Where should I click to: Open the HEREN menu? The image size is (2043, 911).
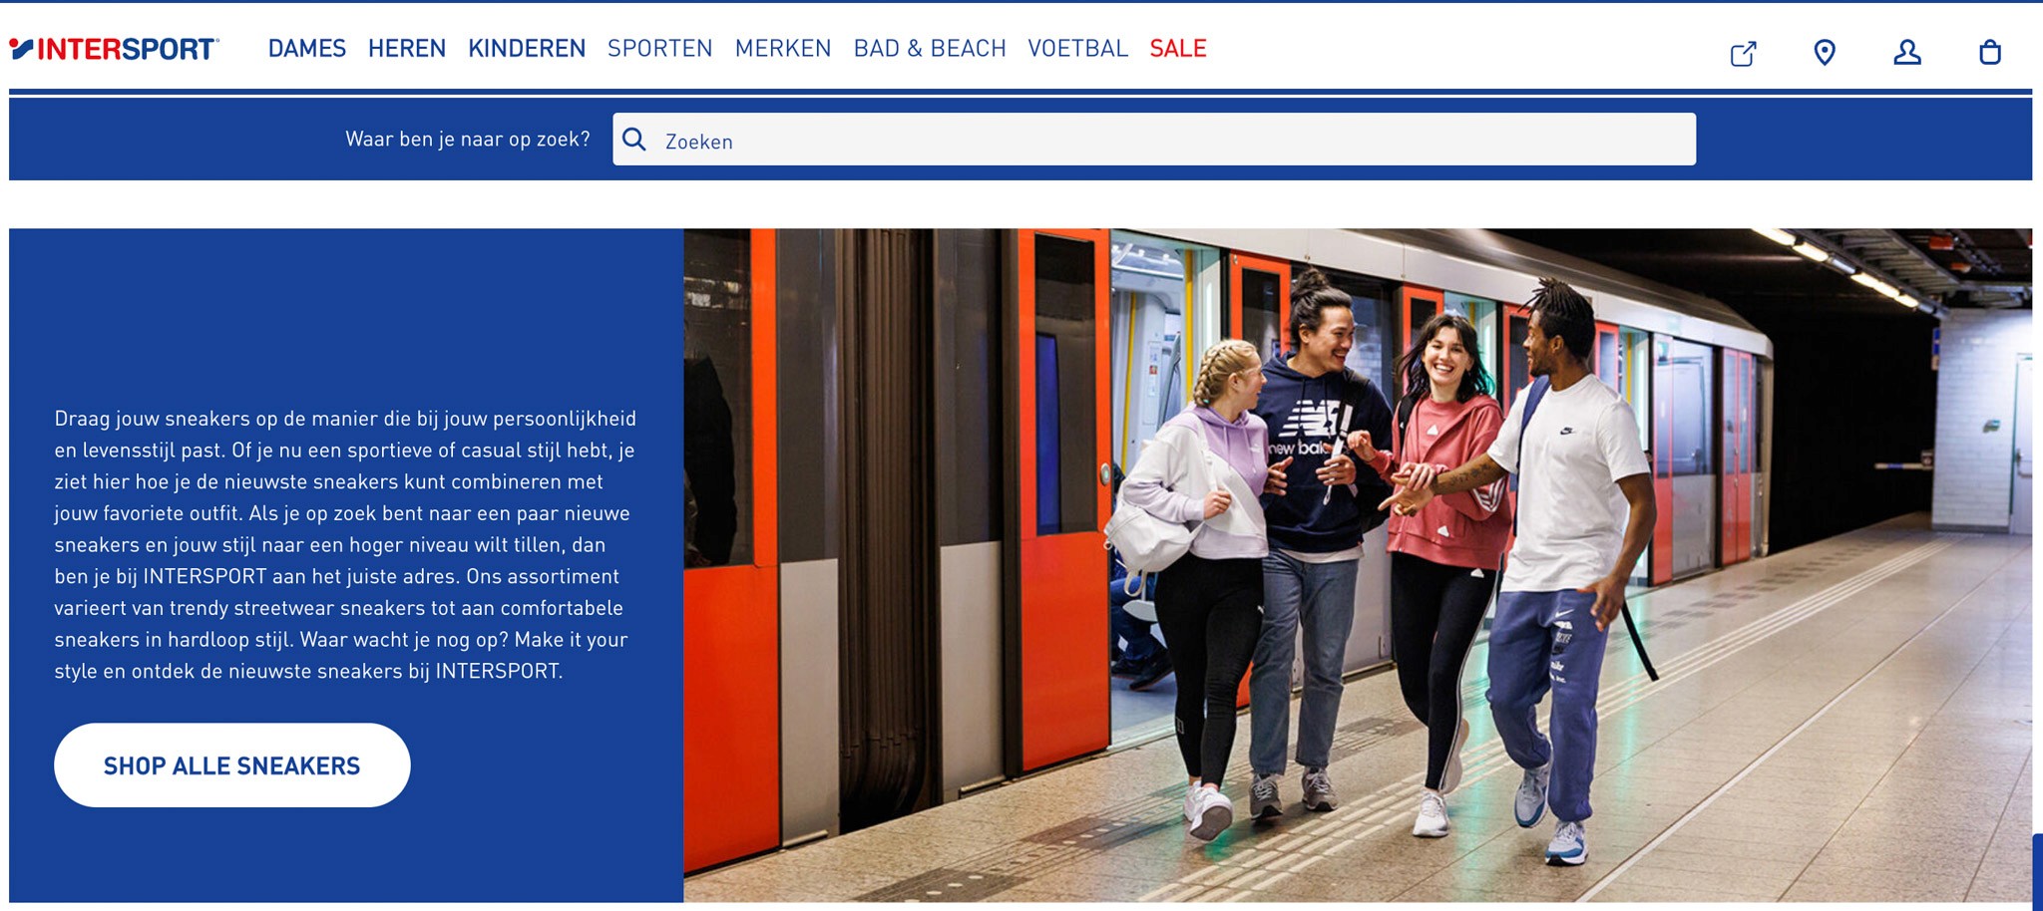407,49
